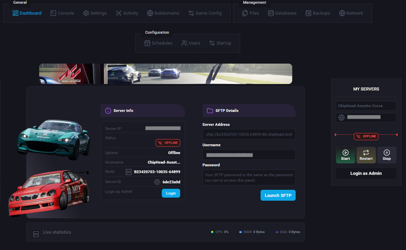The image size is (406, 250).
Task: Go to the Settings tab
Action: 95,13
